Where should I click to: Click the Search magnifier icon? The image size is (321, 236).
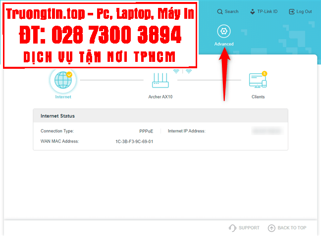pos(220,12)
